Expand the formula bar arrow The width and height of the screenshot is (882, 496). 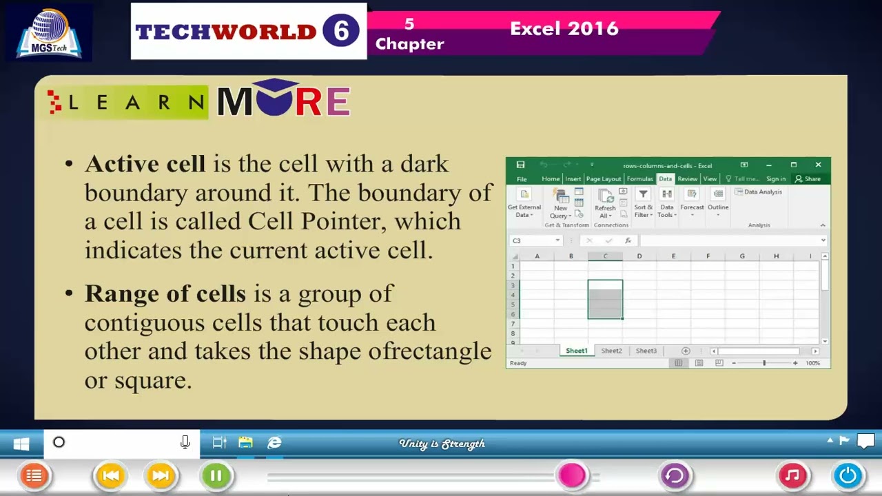823,240
